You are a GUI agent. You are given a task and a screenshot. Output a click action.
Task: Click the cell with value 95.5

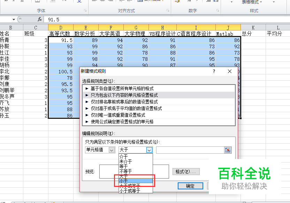coord(61,84)
